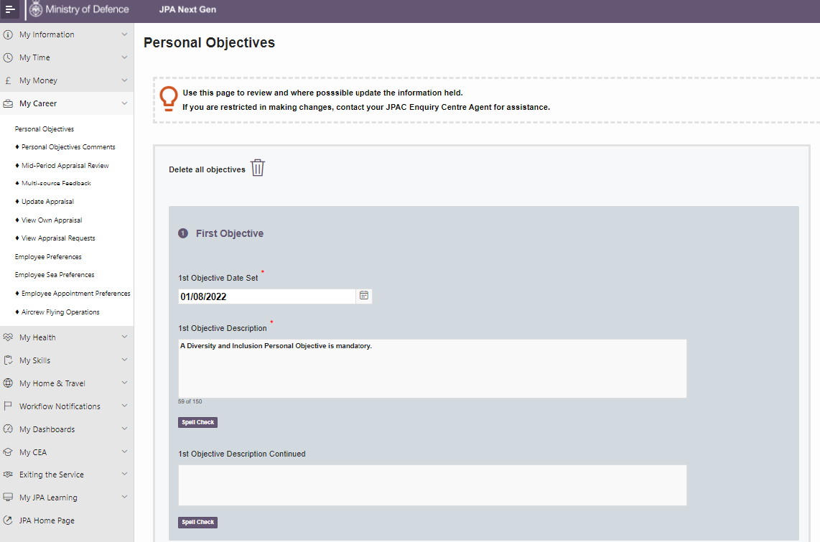Open the date picker calendar icon
Screen dimensions: 820x542
[364, 296]
